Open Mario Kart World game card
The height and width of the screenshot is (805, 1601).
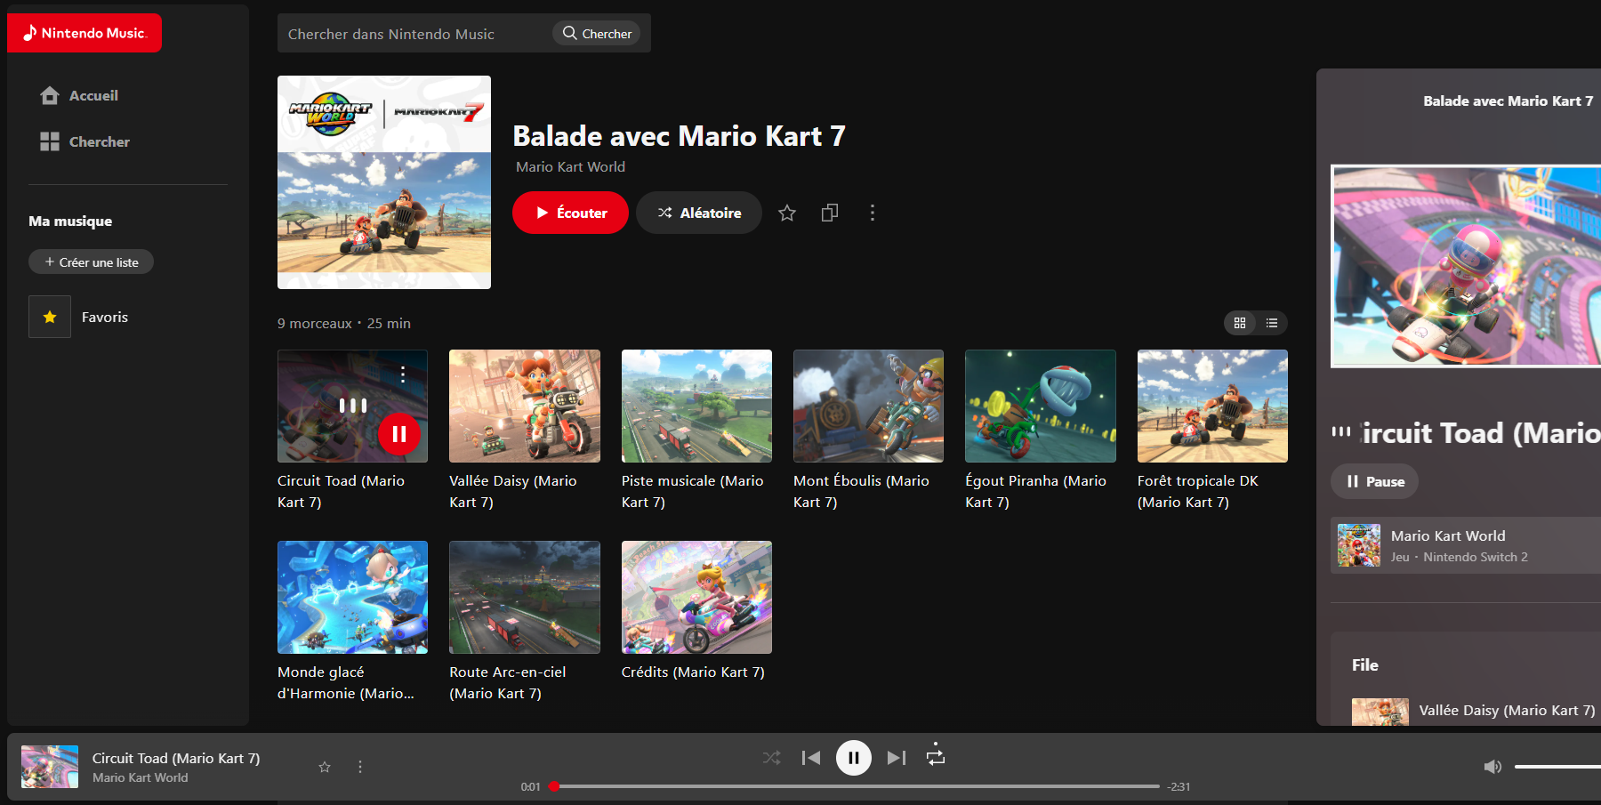point(1466,545)
